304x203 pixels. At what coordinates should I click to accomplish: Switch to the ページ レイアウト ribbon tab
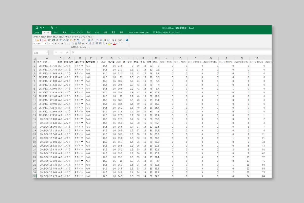[77, 32]
